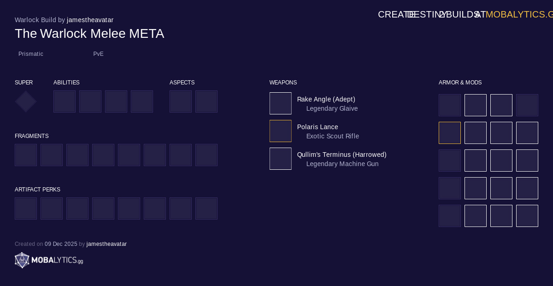Open jamestheavatar author link under title

90,20
